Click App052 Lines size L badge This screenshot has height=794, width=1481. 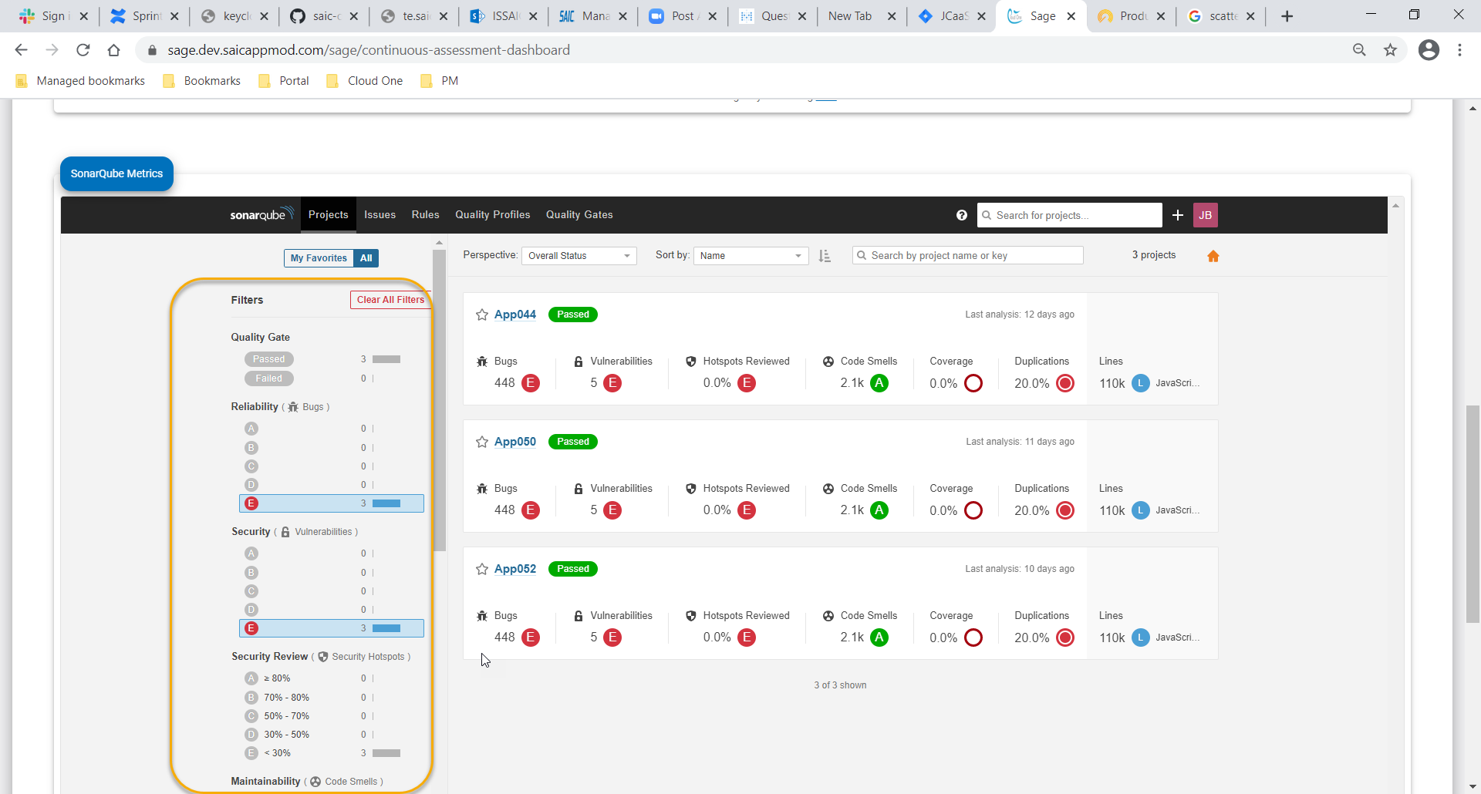(1141, 638)
